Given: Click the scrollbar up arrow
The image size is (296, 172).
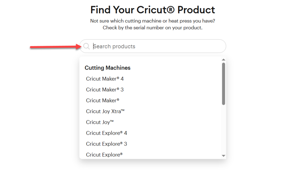Looking at the screenshot, I should tap(223, 60).
